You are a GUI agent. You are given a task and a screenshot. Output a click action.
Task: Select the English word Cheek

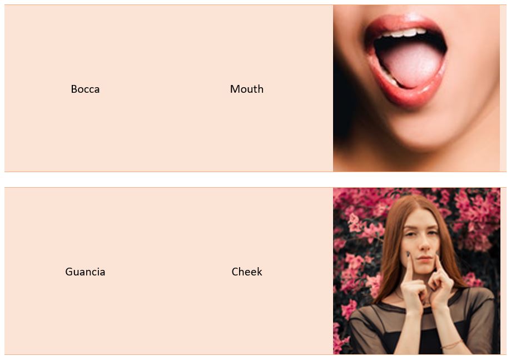(x=247, y=272)
